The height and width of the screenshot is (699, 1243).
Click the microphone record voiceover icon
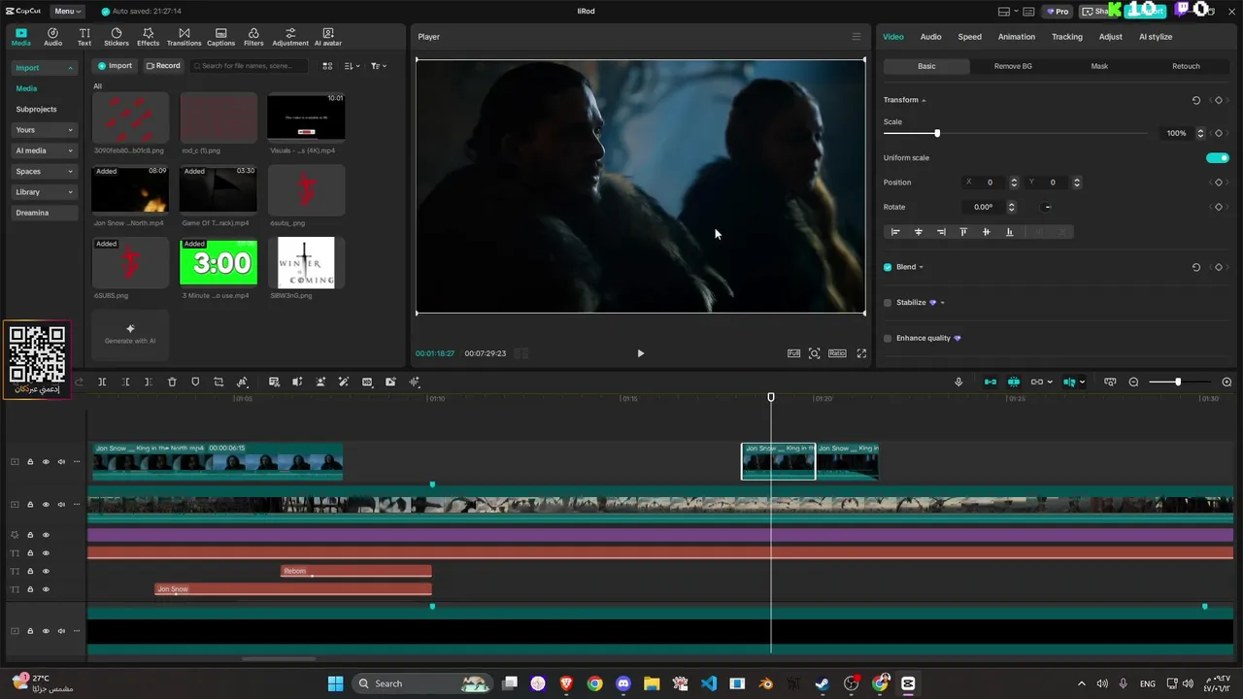pos(958,382)
